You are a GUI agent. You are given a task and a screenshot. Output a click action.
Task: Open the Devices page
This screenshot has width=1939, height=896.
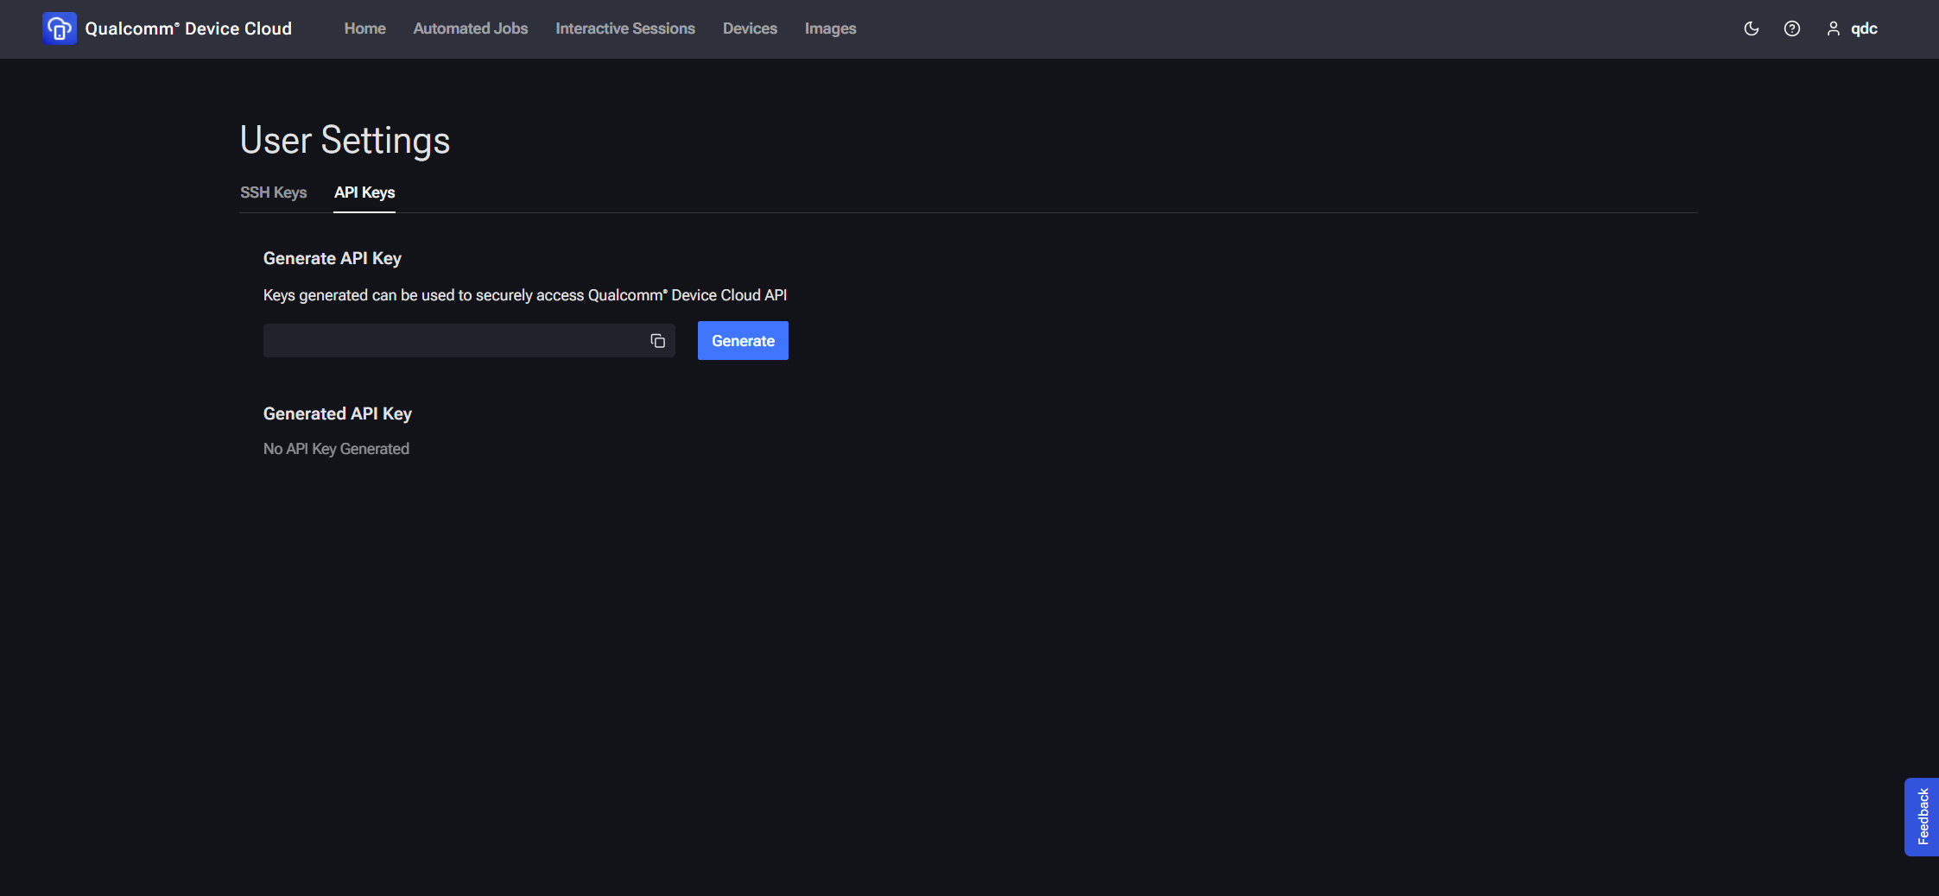click(750, 28)
